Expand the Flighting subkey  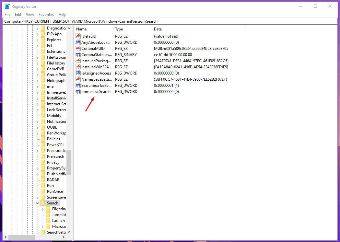(42, 209)
